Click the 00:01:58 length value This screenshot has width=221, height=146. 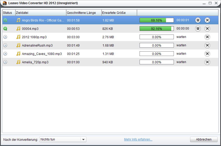click(73, 20)
